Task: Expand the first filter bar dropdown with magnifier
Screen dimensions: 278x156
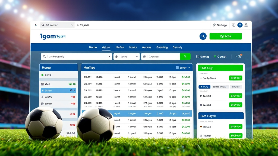Action: tap(76, 57)
